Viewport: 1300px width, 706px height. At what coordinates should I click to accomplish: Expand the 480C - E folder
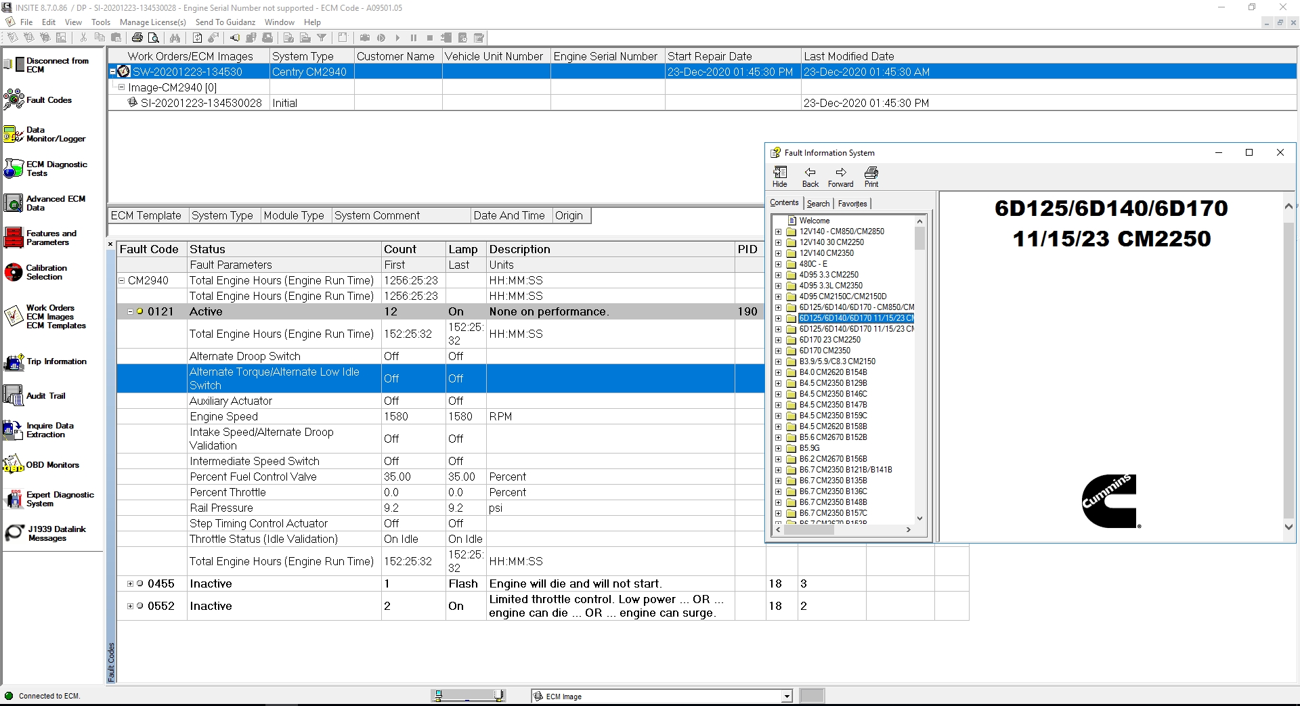tap(778, 264)
